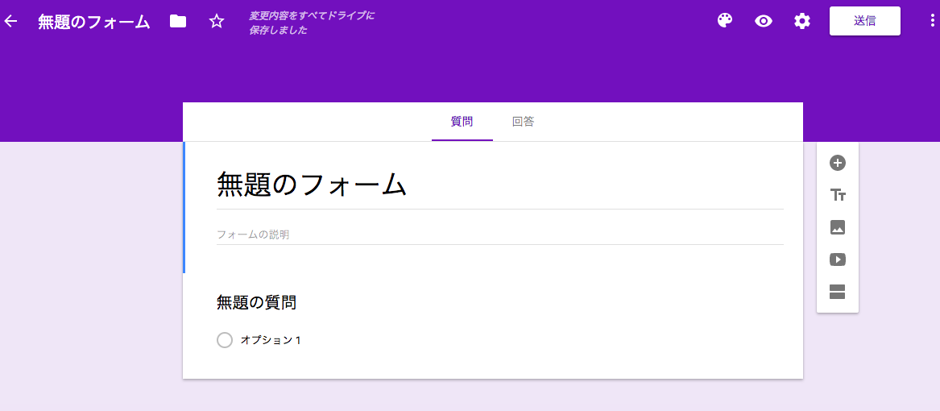Add a video using the play icon
The height and width of the screenshot is (411, 940).
point(838,259)
